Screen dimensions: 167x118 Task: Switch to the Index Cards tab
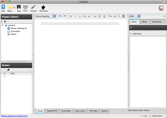point(80,111)
